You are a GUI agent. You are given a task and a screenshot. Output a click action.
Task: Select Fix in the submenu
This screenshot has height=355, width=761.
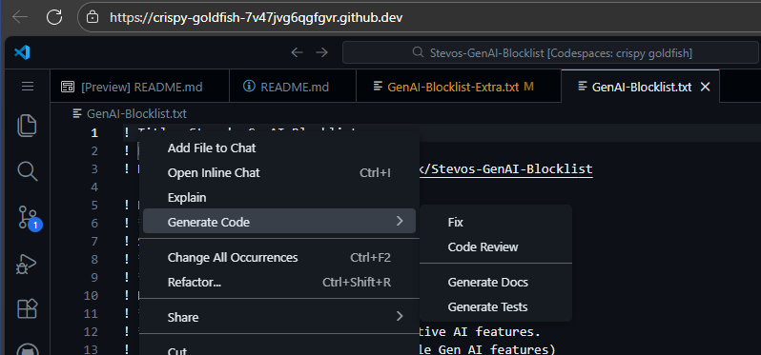click(496, 223)
